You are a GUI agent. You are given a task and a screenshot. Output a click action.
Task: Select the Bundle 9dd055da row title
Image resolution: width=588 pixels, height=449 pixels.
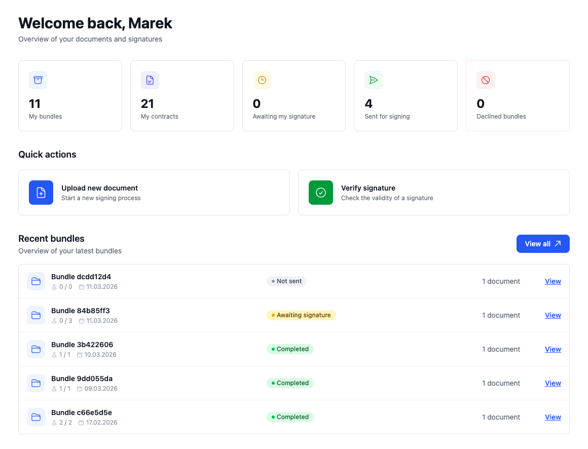(82, 379)
